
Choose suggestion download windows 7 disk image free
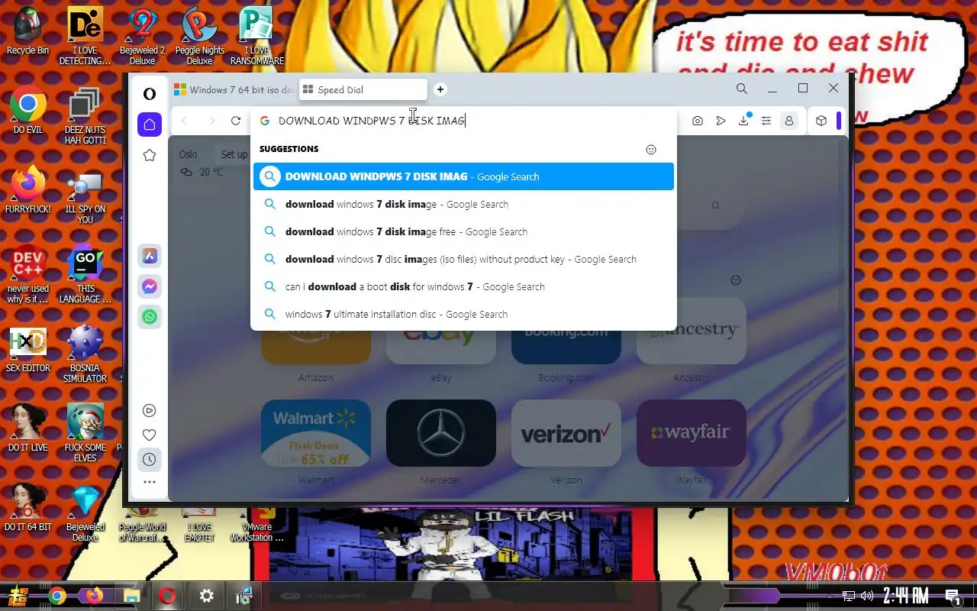click(x=463, y=231)
